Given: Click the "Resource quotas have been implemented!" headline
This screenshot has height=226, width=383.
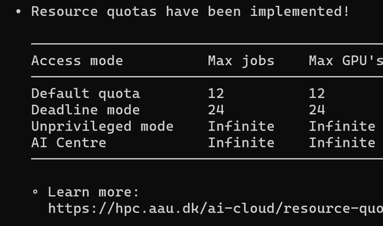Looking at the screenshot, I should tap(190, 11).
